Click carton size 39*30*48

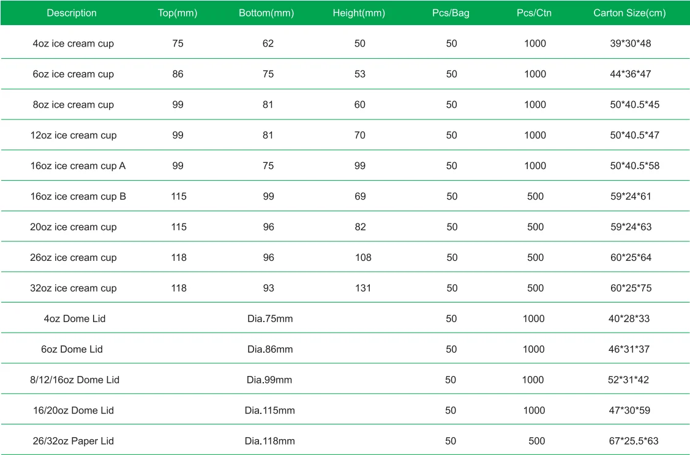point(629,43)
